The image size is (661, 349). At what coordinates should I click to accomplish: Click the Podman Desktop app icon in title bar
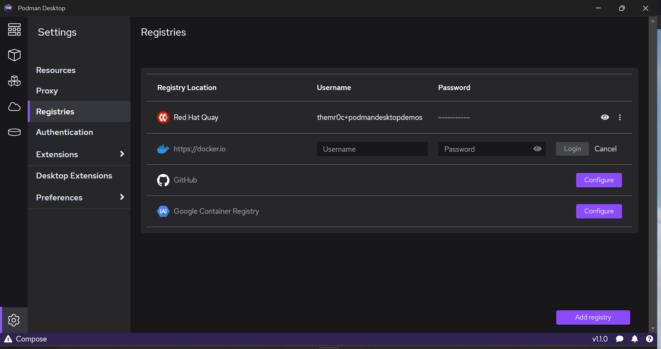pyautogui.click(x=9, y=8)
